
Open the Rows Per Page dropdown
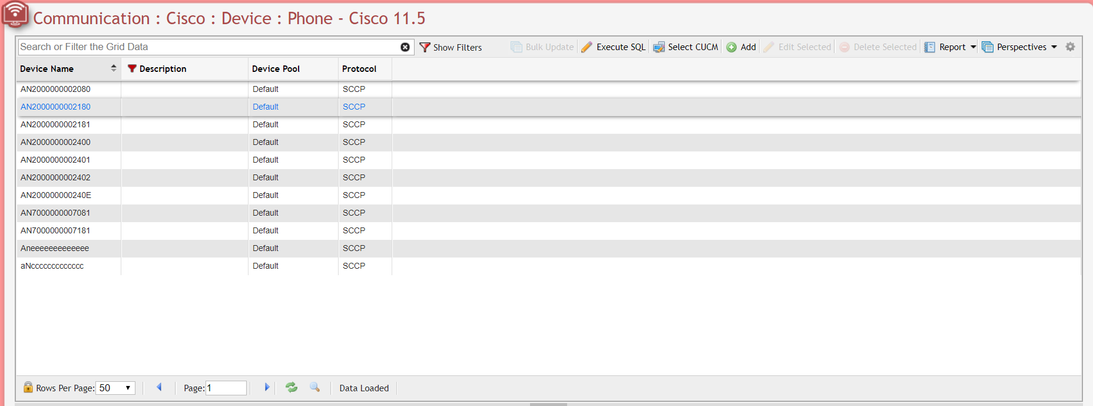point(115,388)
